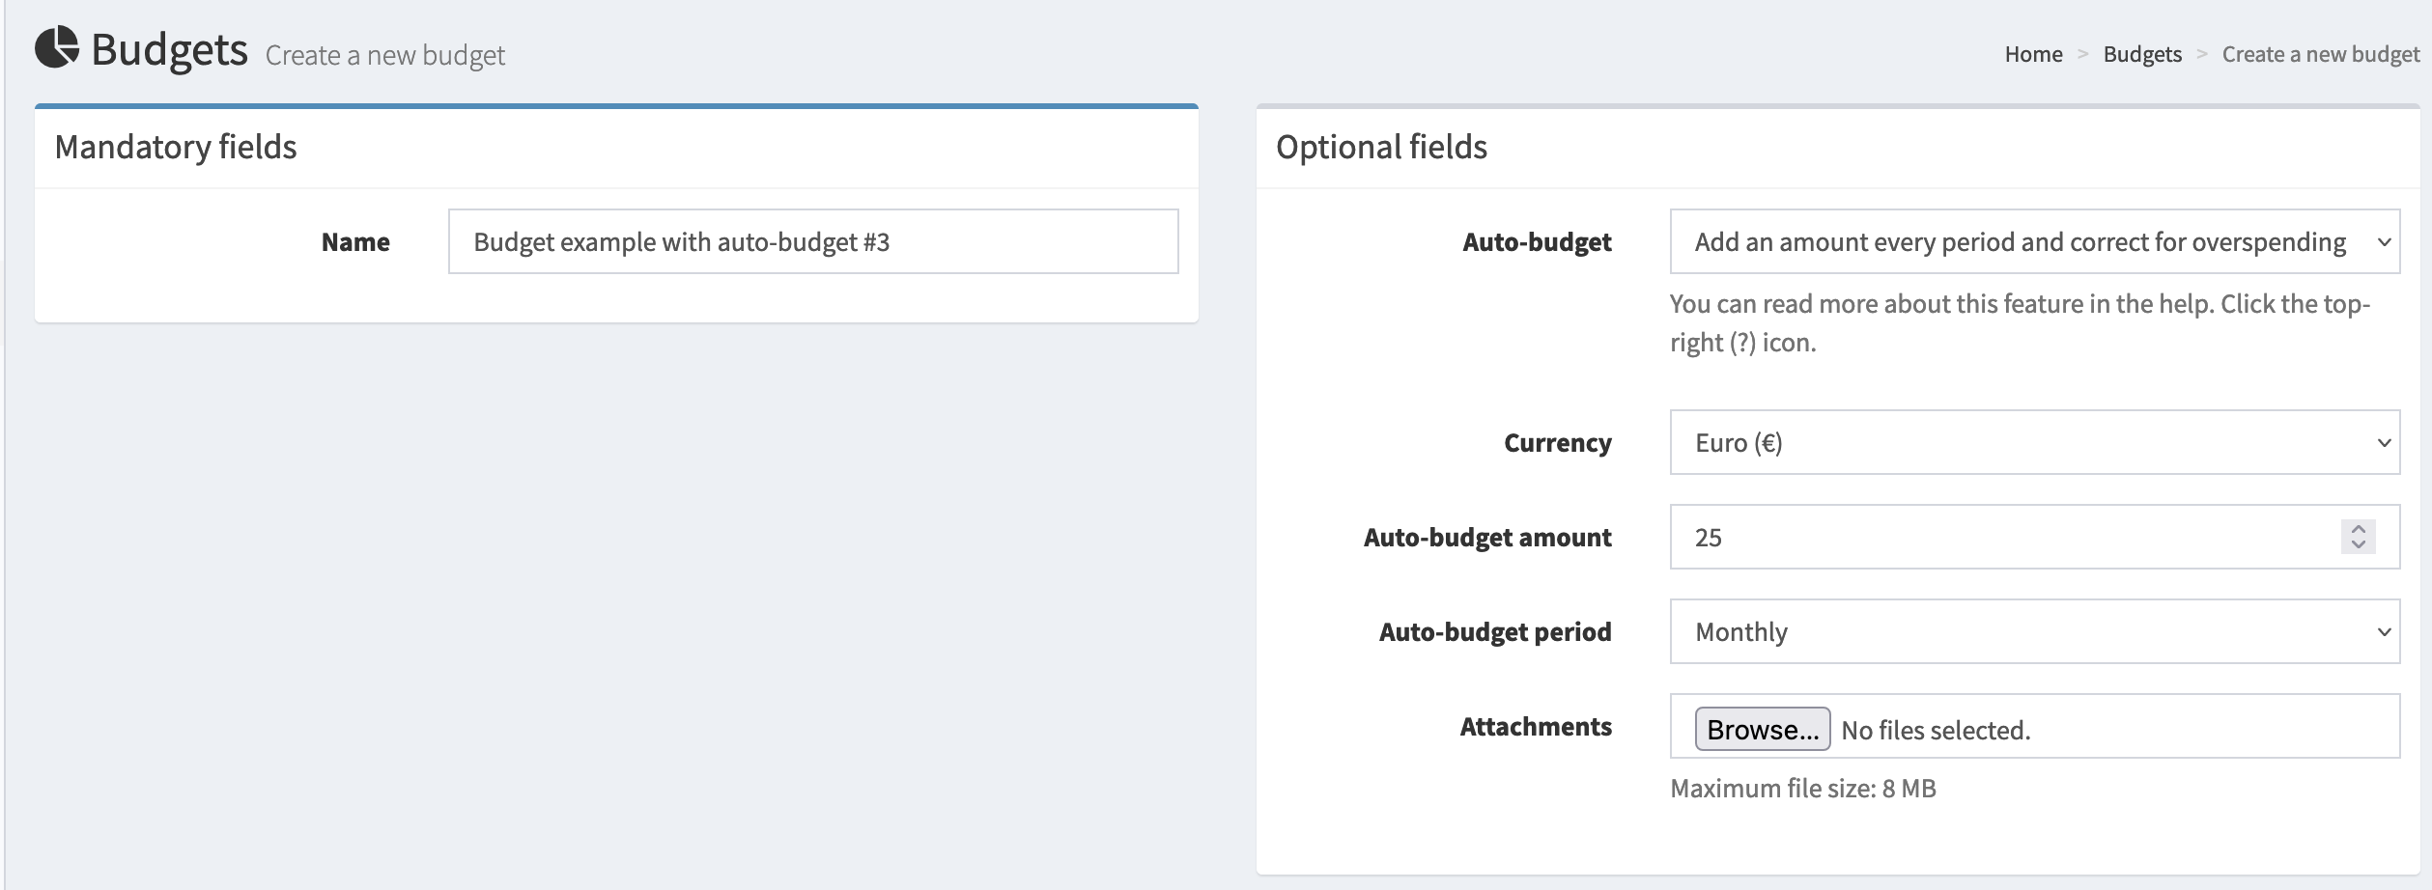Click the stepper down arrow on amount field

(x=2359, y=546)
